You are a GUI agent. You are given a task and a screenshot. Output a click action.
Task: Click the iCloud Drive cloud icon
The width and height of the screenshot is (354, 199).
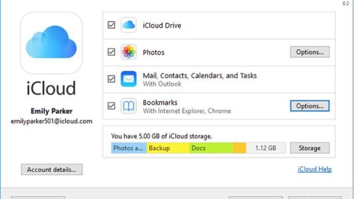129,25
